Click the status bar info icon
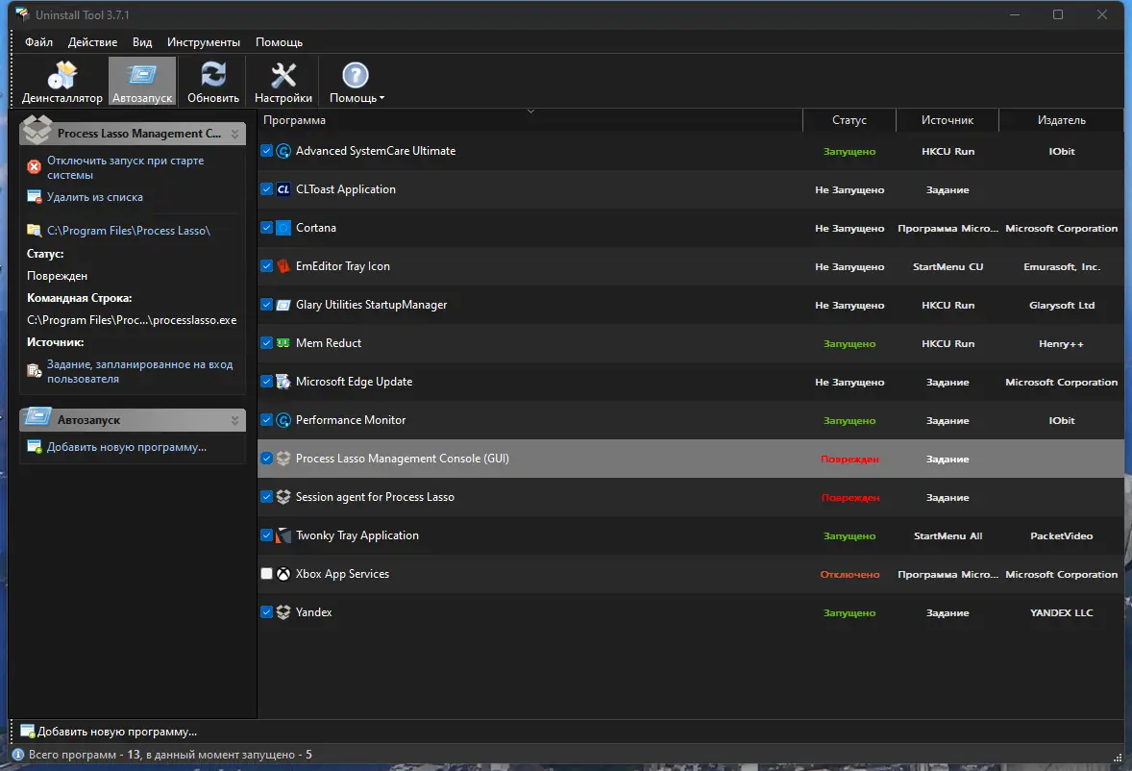The width and height of the screenshot is (1132, 771). tap(18, 755)
